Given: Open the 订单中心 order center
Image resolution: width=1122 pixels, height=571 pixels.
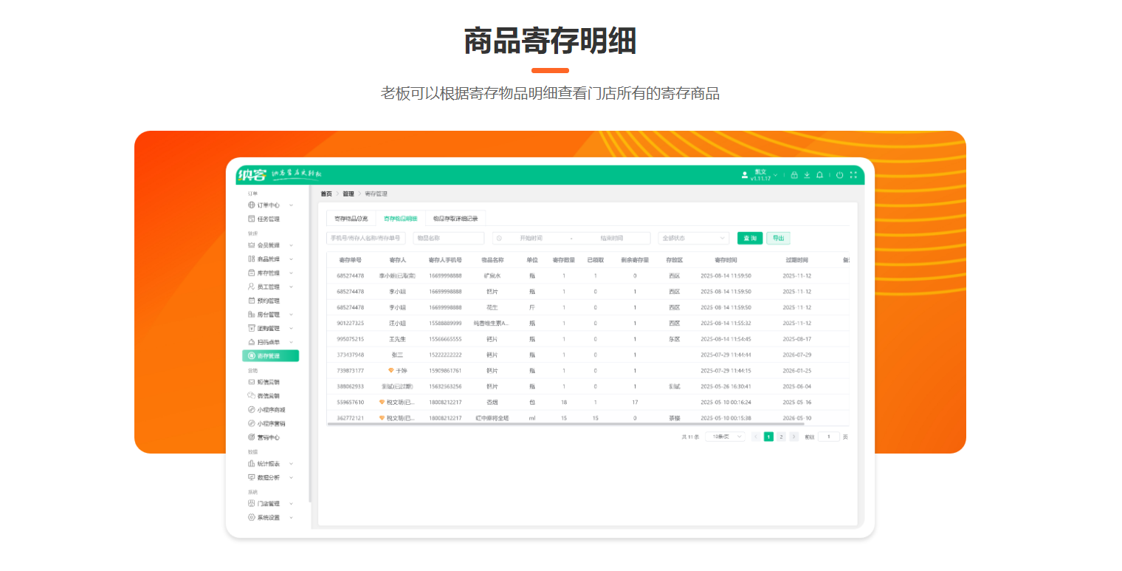Looking at the screenshot, I should pyautogui.click(x=268, y=205).
